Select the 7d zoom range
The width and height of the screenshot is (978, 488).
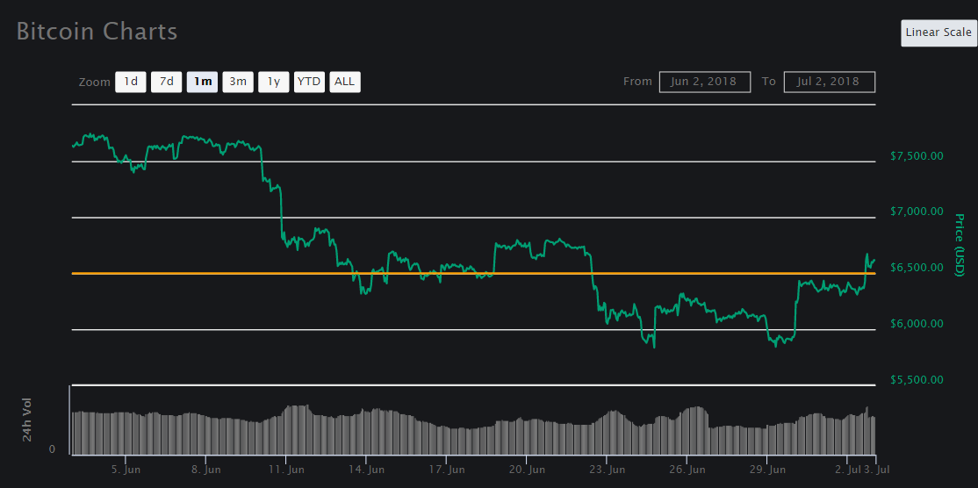pos(166,82)
